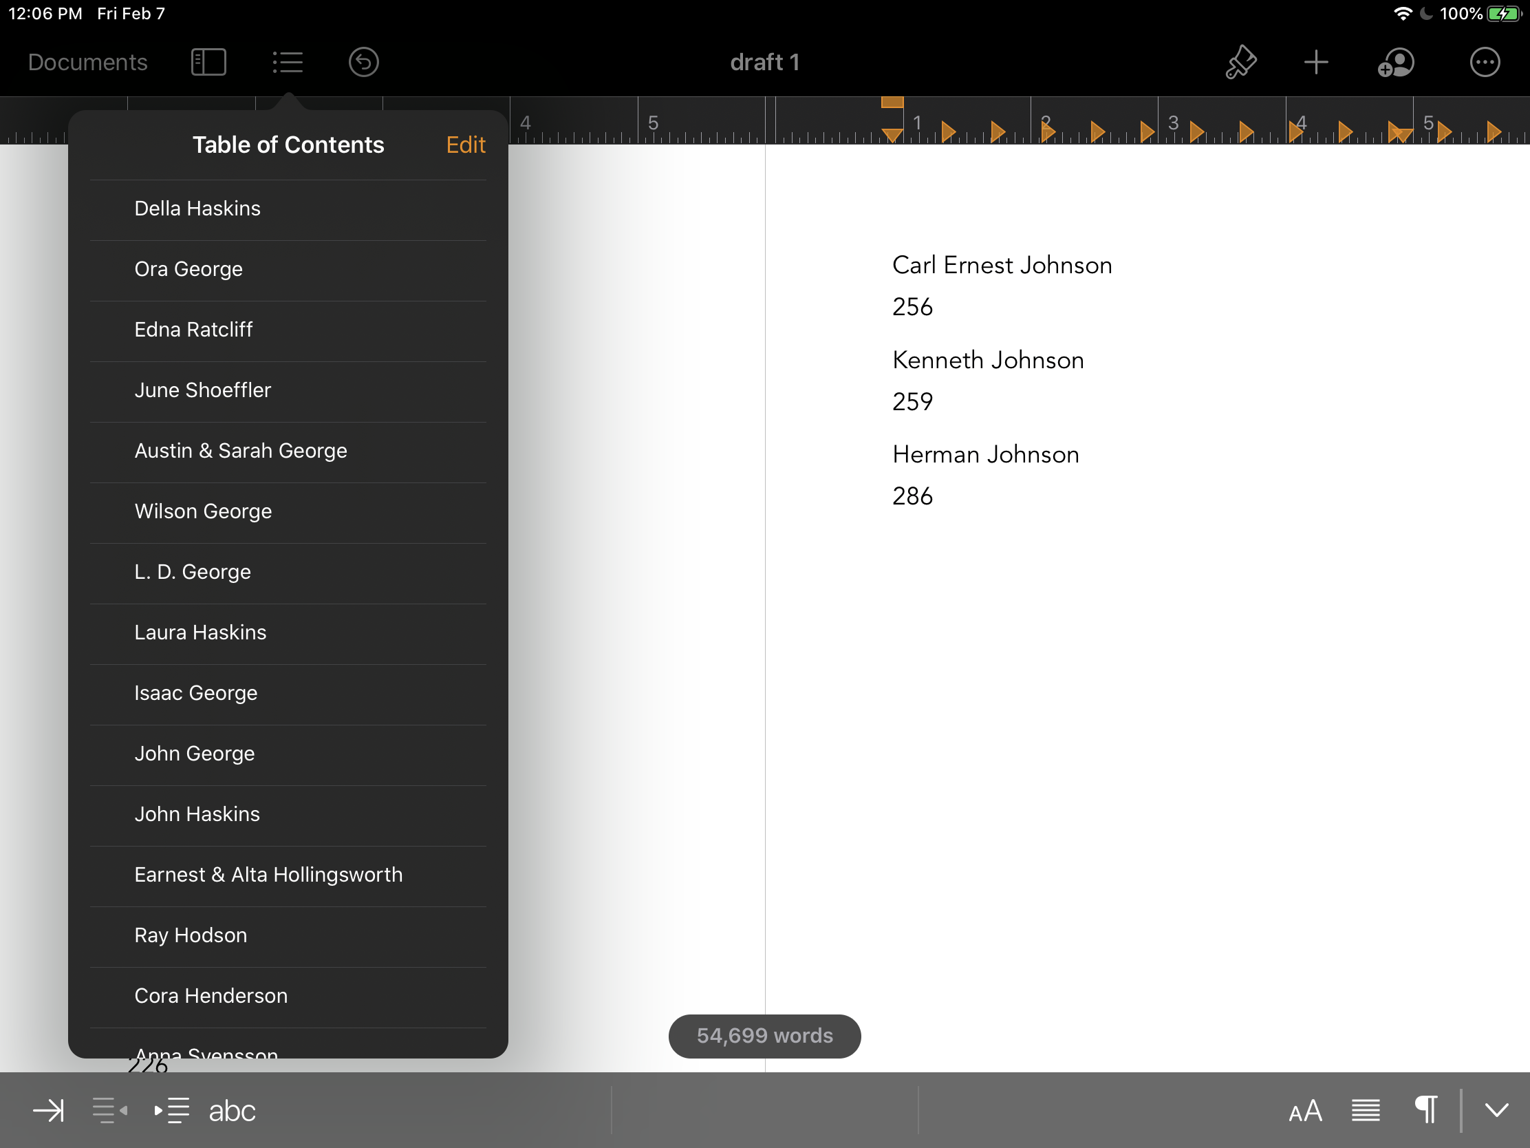
Task: Tap the Insert plus icon
Action: click(1315, 62)
